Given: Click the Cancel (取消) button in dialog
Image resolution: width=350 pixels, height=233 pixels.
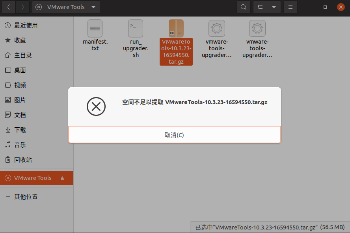Looking at the screenshot, I should click(174, 135).
